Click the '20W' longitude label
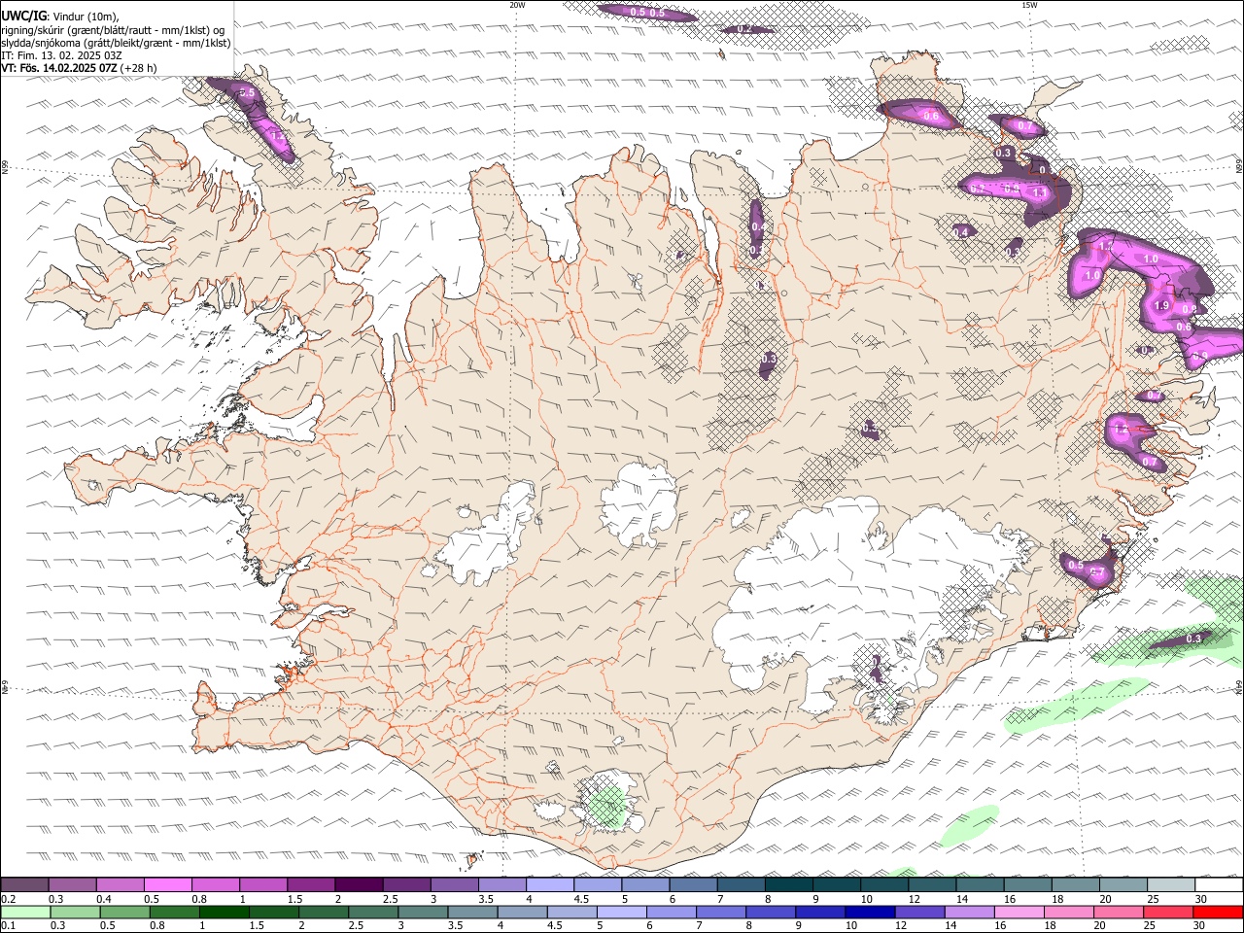Image resolution: width=1244 pixels, height=933 pixels. pyautogui.click(x=517, y=5)
